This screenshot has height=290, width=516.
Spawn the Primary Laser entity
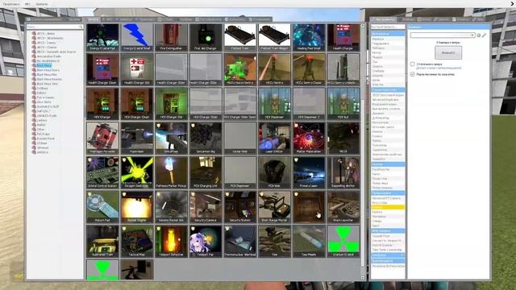point(309,172)
